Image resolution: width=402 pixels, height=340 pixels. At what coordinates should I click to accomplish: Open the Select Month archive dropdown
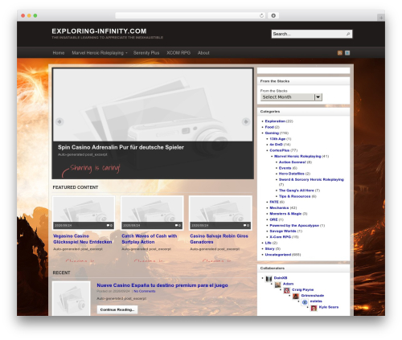tap(291, 97)
